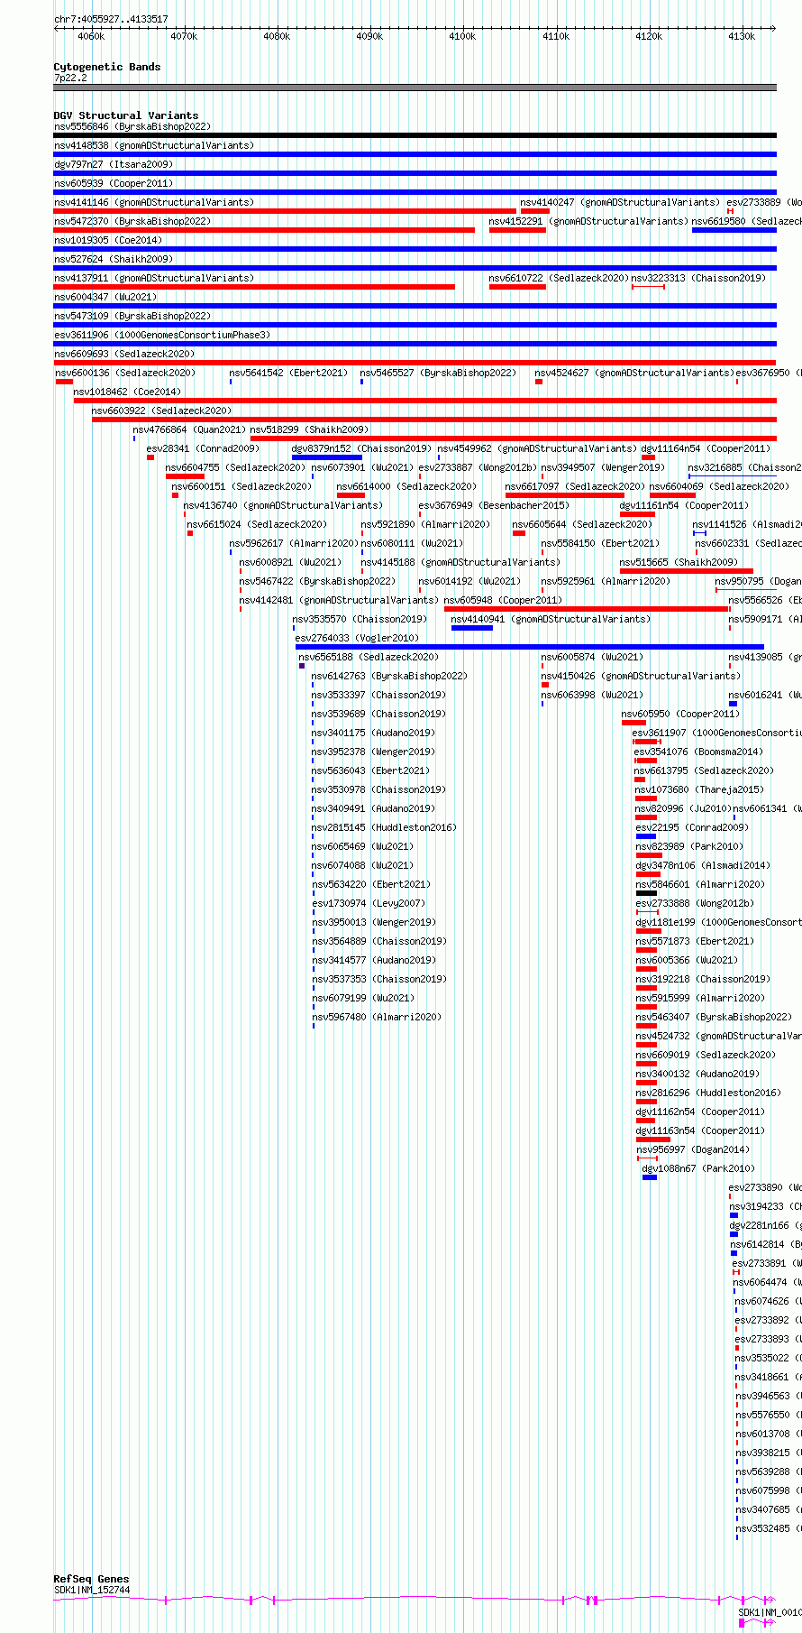Select nsv527624 (Shaikh2009) label
The height and width of the screenshot is (1633, 802).
[114, 259]
